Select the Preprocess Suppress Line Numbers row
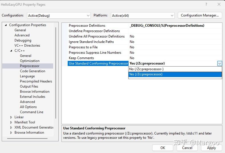Screen dimensions: 225x153 145,53
